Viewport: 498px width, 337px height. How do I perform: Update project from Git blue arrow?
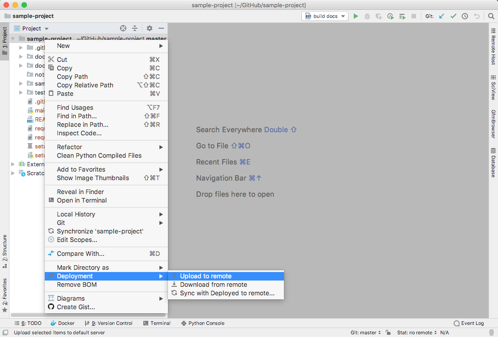[x=442, y=16]
